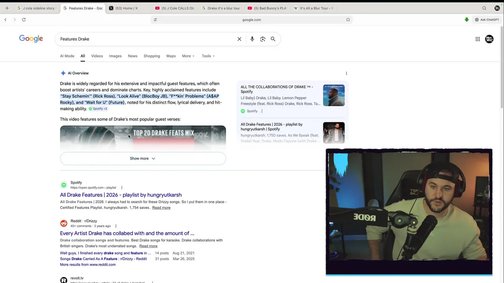Click the AI Overview sparkle icon

click(63, 73)
